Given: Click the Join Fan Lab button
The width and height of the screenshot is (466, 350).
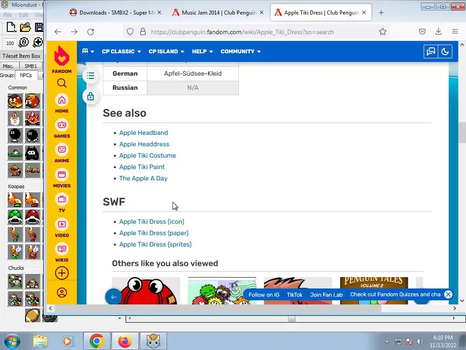Looking at the screenshot, I should 326,295.
